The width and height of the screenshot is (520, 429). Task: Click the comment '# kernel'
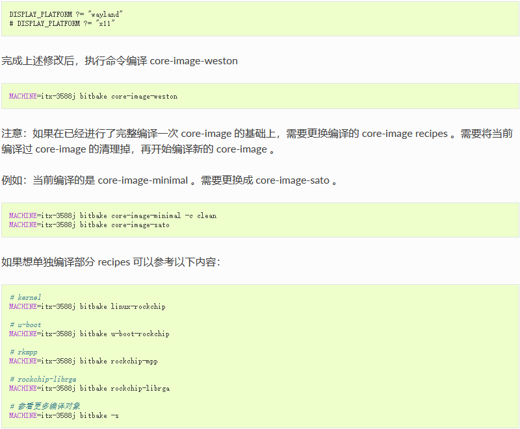(x=25, y=297)
